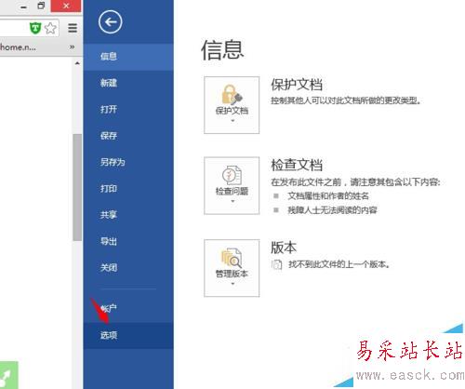Viewport: 465px width, 389px height.
Task: Click the small document icon beside 找不到此文件的上一个版本
Action: [x=276, y=264]
